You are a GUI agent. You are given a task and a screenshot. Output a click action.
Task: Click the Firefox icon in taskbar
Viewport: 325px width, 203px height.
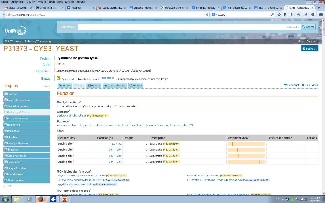tap(41, 199)
